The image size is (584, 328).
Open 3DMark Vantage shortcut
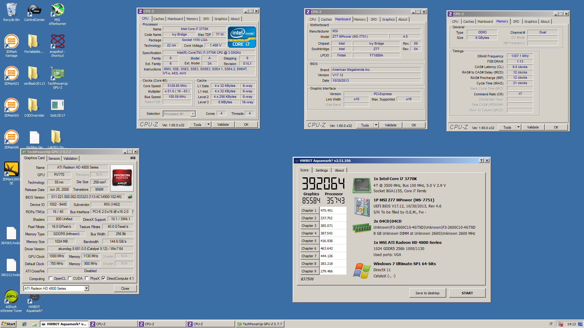click(11, 46)
